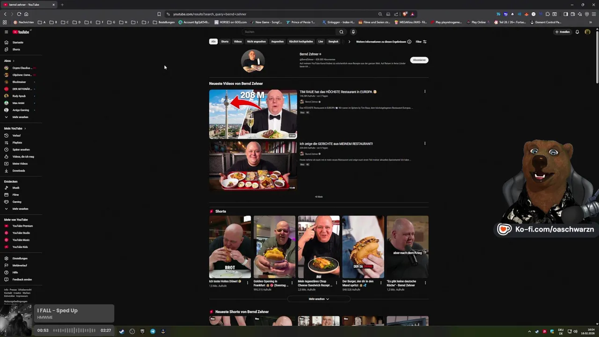Open YouTube Studio link
This screenshot has width=599, height=337.
point(21,233)
